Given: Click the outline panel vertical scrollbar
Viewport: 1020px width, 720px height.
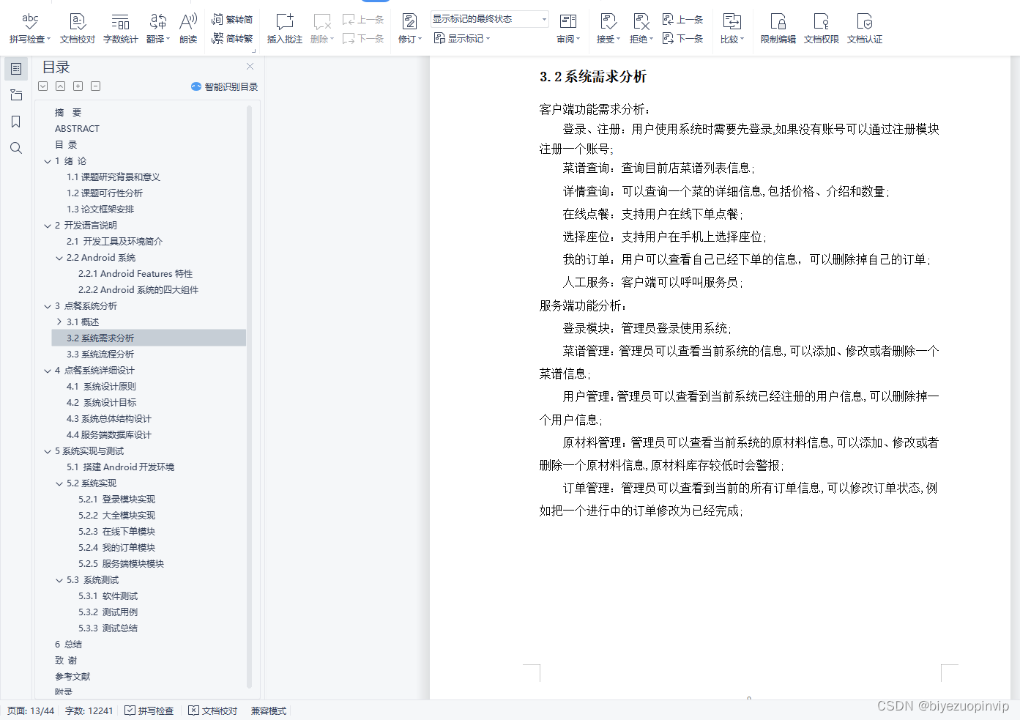Looking at the screenshot, I should pos(249,396).
